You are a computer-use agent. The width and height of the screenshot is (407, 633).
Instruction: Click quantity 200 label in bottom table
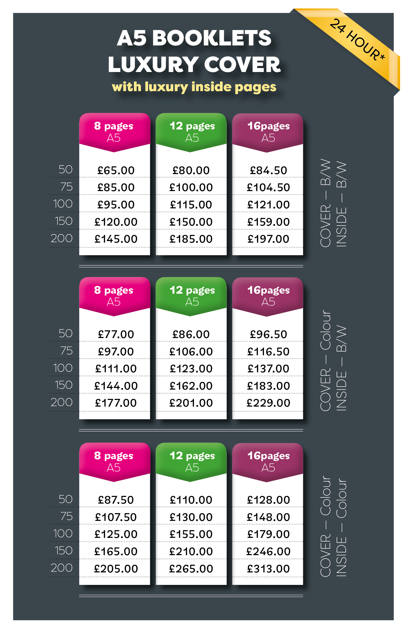[62, 568]
